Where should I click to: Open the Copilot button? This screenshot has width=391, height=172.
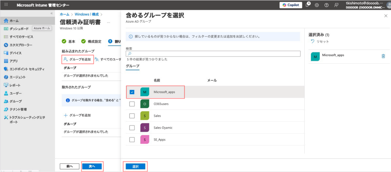tap(291, 5)
